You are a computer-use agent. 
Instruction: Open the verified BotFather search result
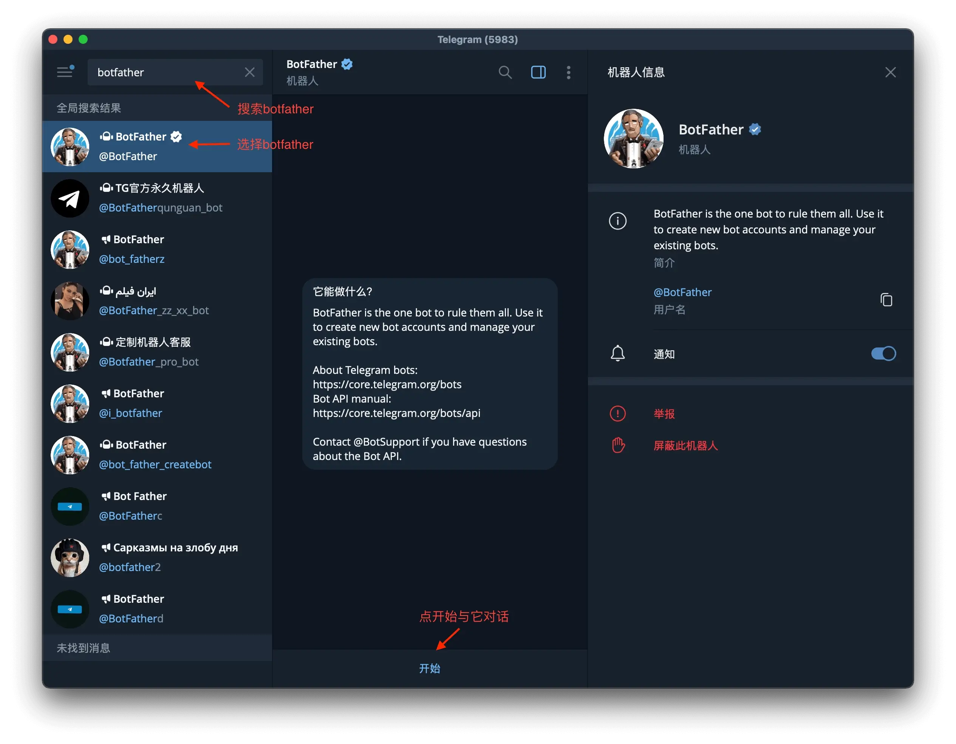point(157,147)
